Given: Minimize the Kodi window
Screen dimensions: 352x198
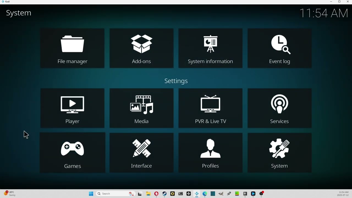Looking at the screenshot, I should point(331,2).
